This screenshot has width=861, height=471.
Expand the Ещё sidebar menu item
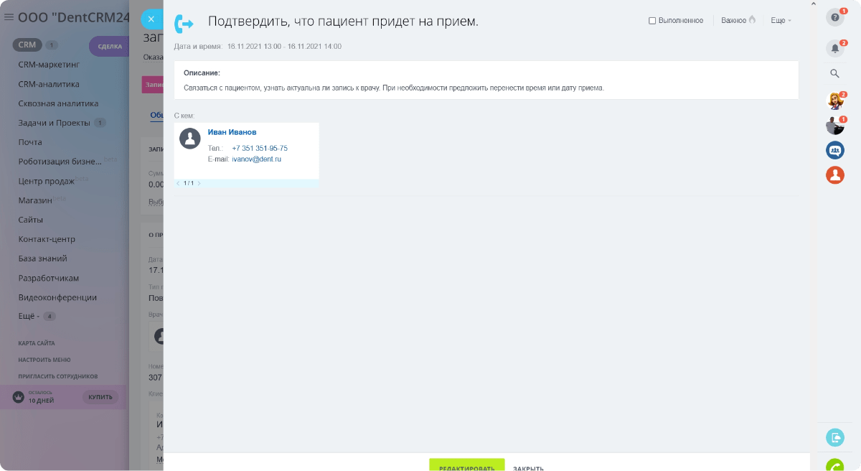pos(29,316)
